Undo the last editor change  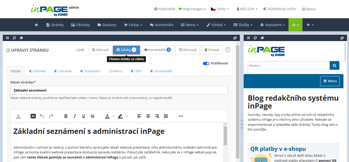[x=42, y=116]
